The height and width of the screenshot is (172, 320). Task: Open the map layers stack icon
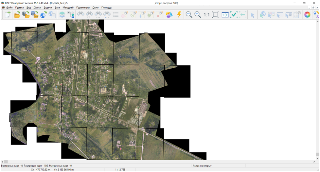point(62,15)
